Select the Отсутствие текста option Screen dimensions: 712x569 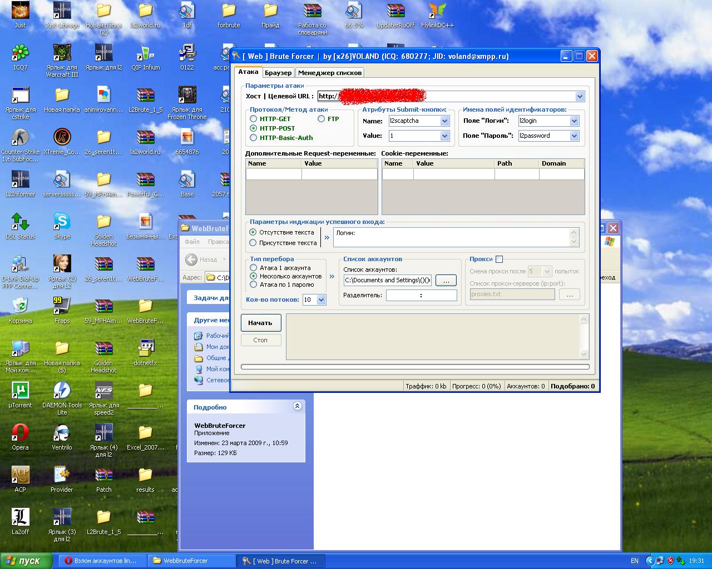[x=253, y=232]
